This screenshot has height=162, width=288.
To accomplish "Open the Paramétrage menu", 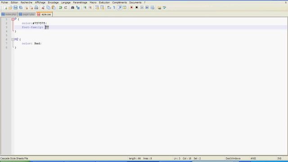I will (x=80, y=3).
